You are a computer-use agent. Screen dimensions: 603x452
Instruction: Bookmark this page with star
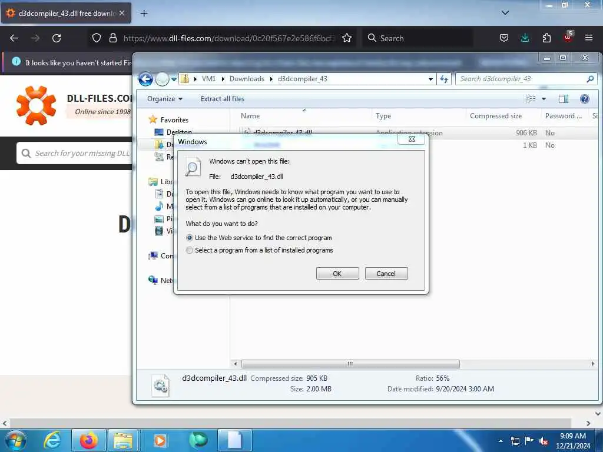[x=347, y=38]
